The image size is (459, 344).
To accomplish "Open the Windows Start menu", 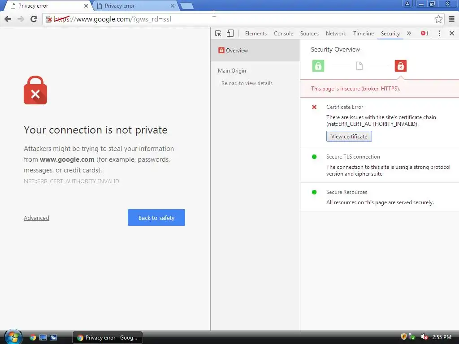I will coord(13,337).
